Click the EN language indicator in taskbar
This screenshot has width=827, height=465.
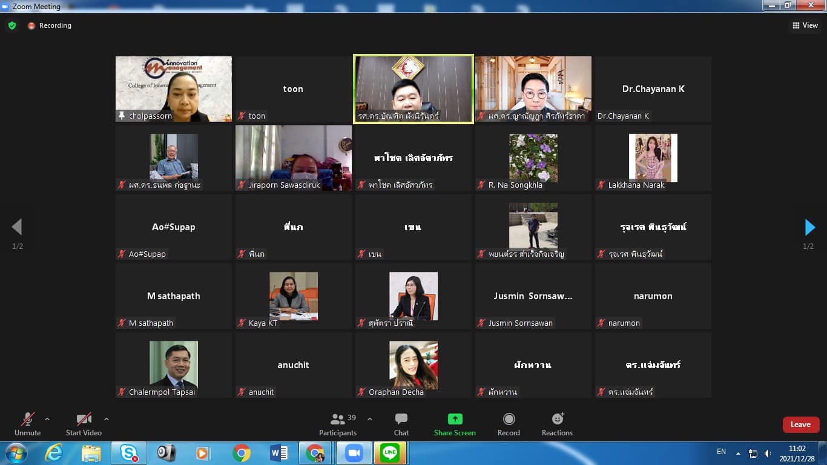tap(721, 452)
